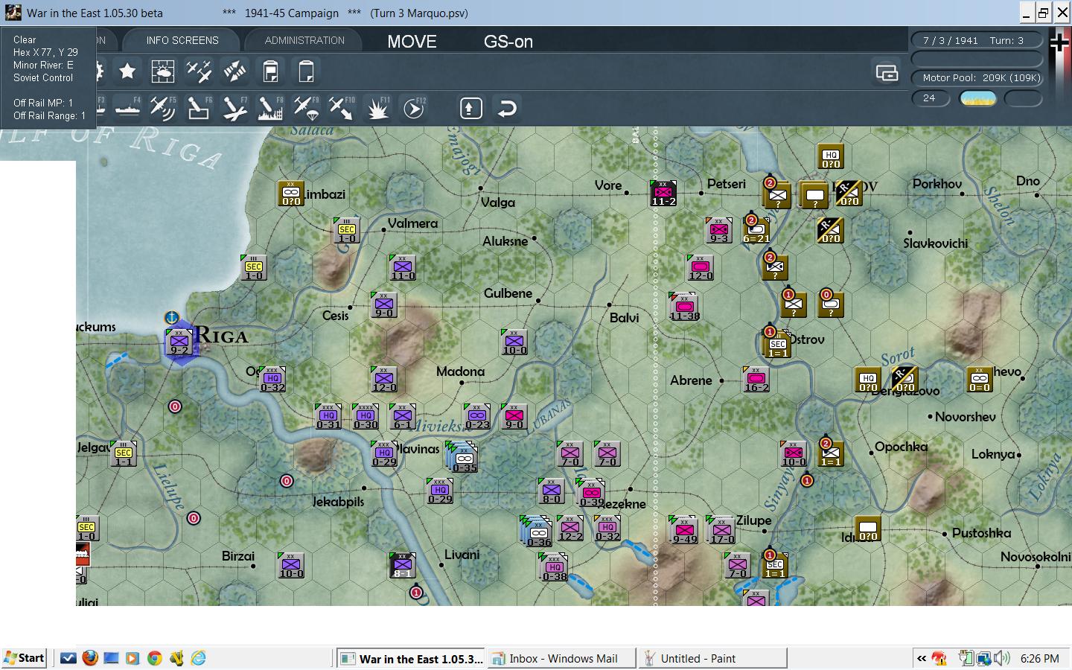Click the German cross icon
The width and height of the screenshot is (1072, 670).
(x=1059, y=43)
